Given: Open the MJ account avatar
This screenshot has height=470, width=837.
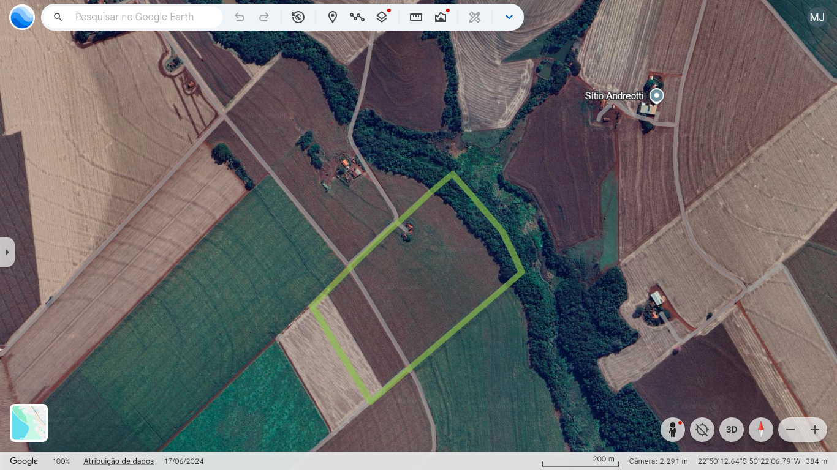Looking at the screenshot, I should [817, 17].
